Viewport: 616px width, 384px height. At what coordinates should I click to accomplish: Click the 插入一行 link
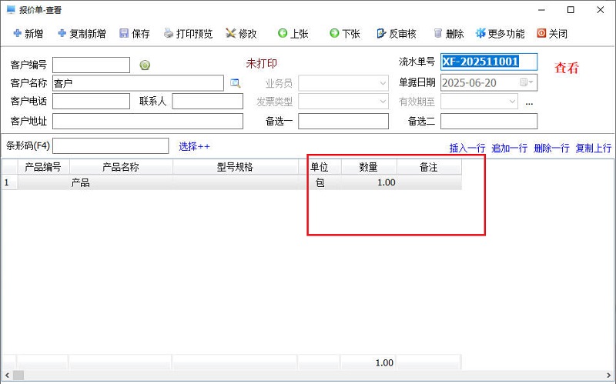click(467, 148)
